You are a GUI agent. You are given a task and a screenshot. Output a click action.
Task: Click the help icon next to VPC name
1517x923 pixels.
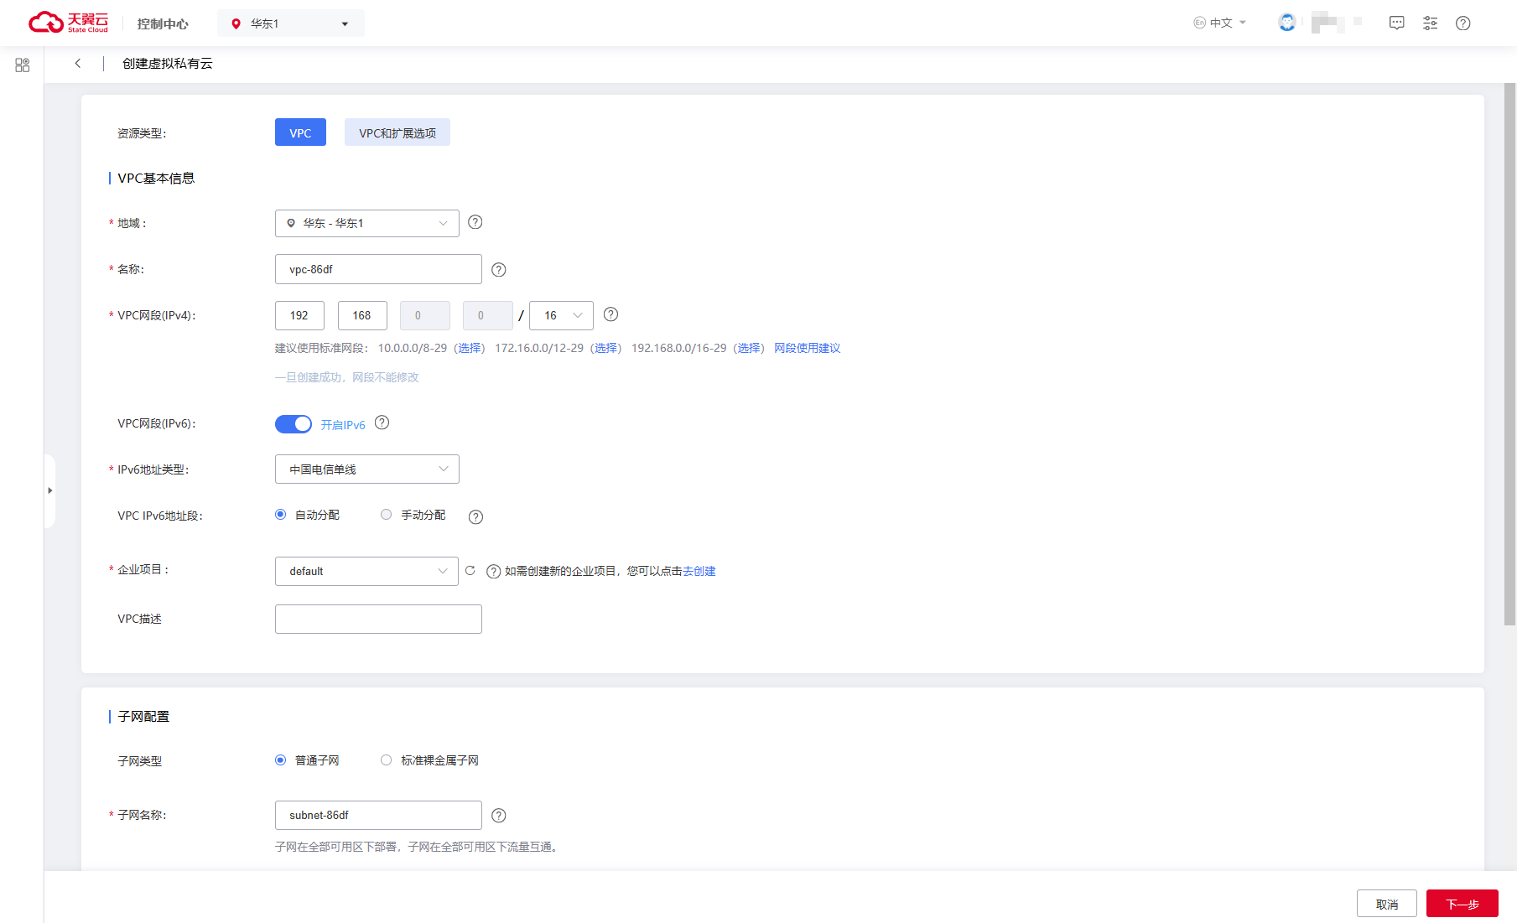[499, 269]
